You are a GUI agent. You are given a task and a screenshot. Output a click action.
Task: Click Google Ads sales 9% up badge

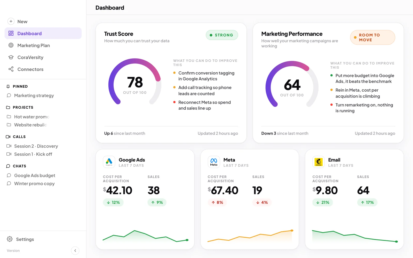[157, 203]
